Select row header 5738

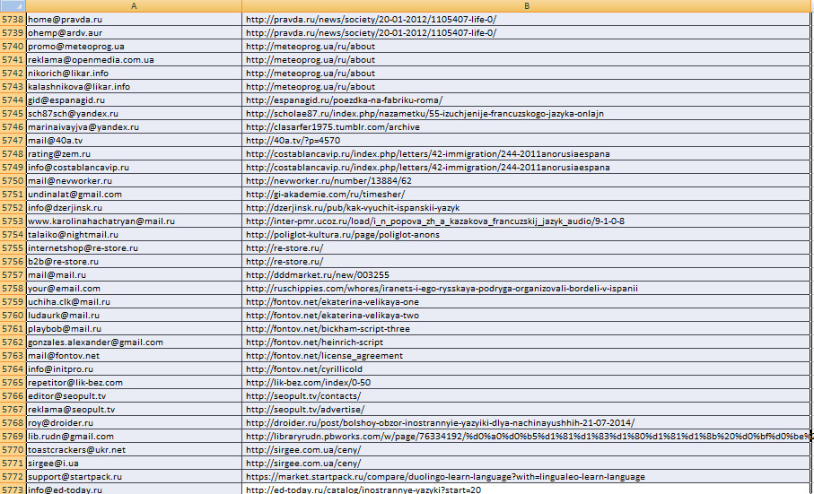pos(13,19)
